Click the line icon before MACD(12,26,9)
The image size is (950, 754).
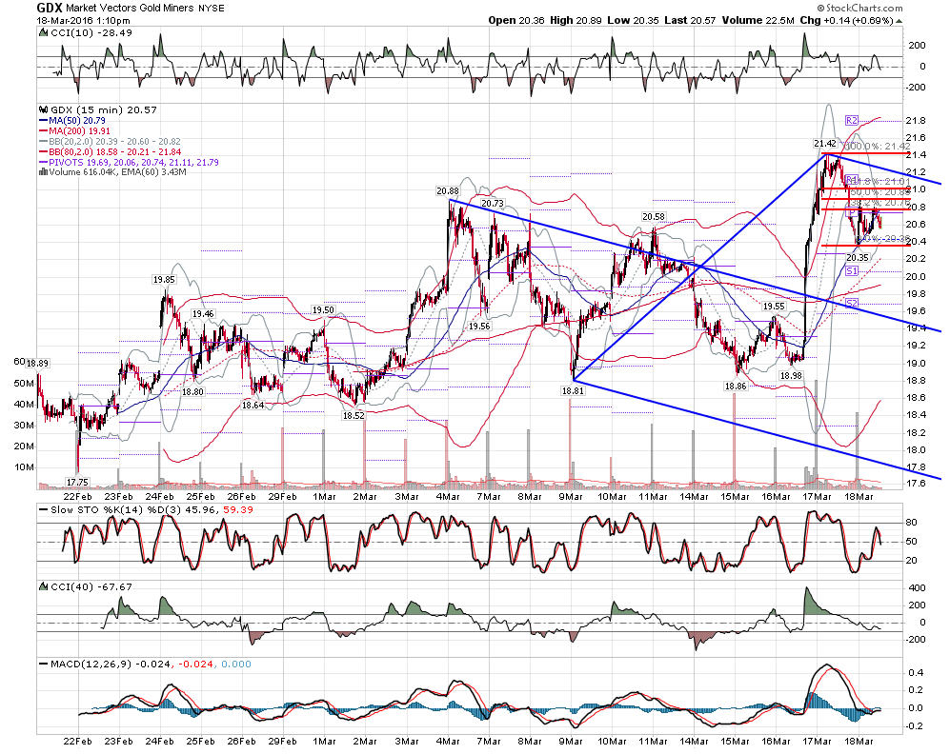tap(43, 664)
